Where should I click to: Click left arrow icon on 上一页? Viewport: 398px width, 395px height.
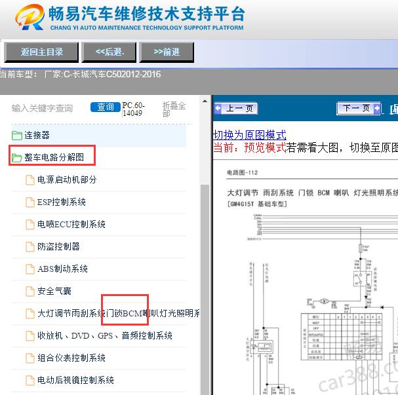[x=218, y=108]
